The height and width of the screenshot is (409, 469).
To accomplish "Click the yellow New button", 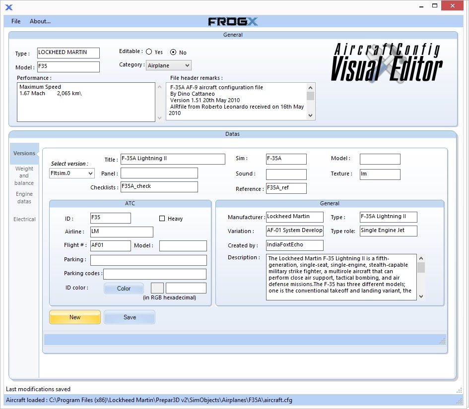I will (75, 317).
